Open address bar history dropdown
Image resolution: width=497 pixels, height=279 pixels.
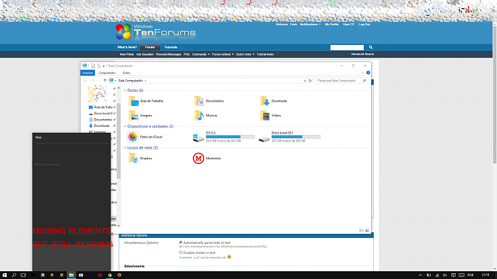coord(305,81)
